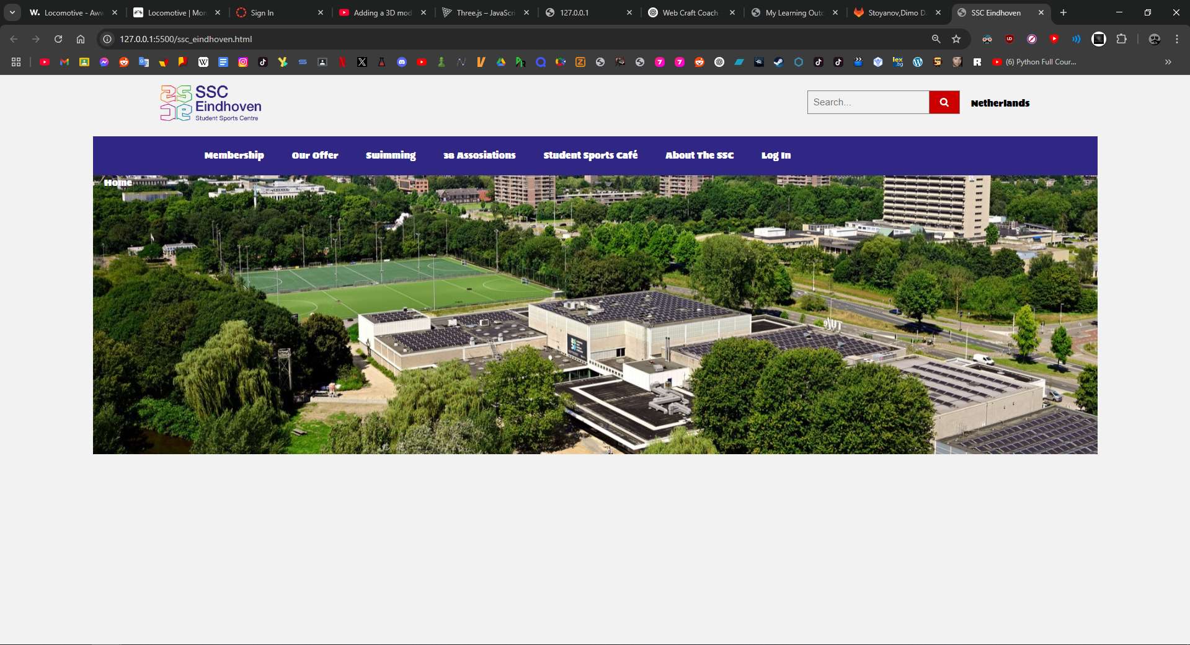Click the Log In link

pos(776,156)
